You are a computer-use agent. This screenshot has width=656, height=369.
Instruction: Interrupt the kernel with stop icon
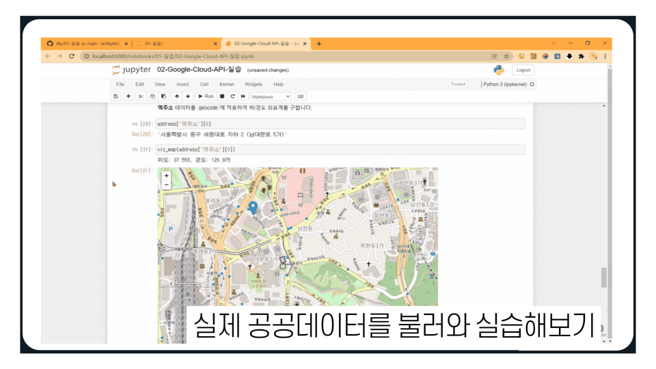(222, 96)
